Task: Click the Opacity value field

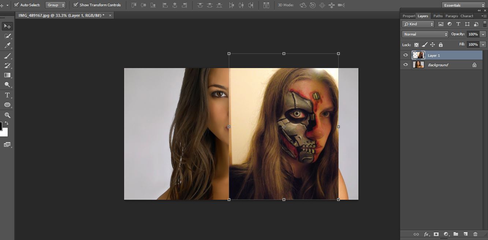Action: 473,34
